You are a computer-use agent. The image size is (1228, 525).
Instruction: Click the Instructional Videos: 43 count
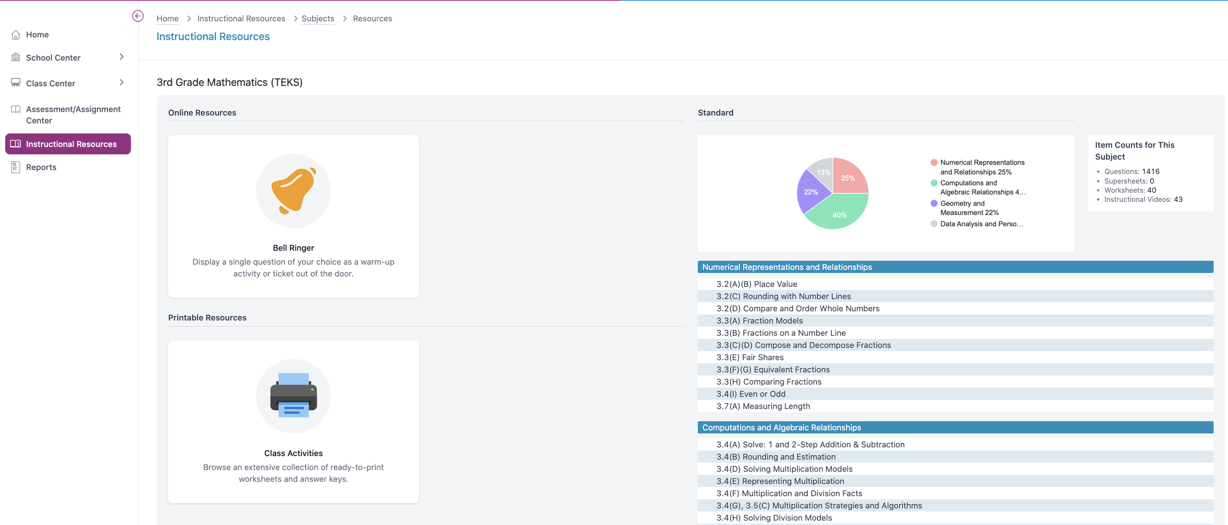pyautogui.click(x=1143, y=200)
